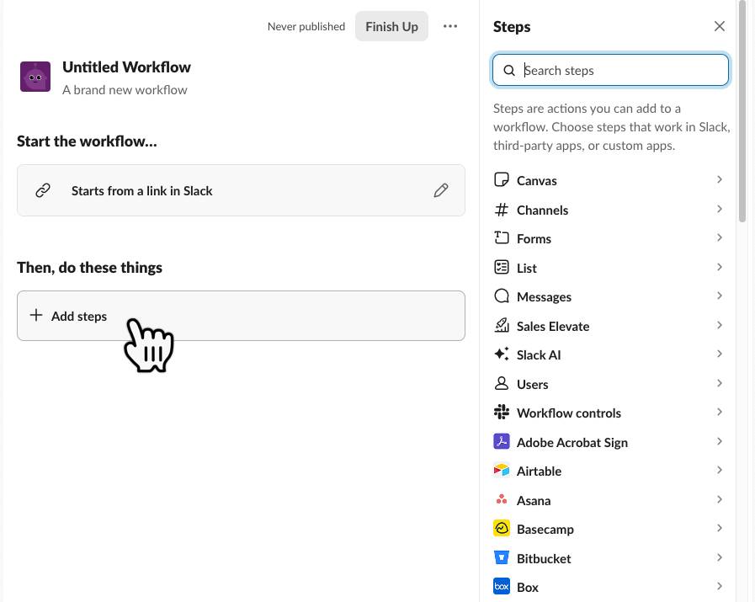
Task: Select the Asana label
Action: (x=534, y=501)
